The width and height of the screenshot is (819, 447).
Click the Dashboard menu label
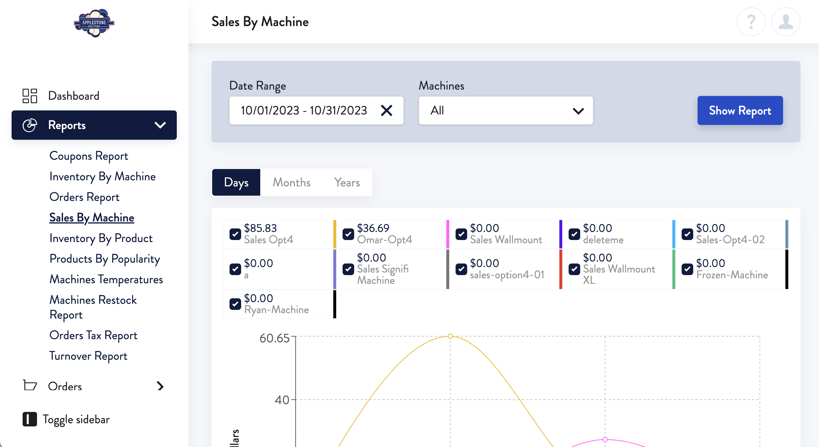tap(74, 96)
